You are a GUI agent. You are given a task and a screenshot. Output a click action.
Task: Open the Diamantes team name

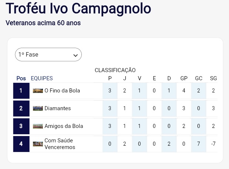point(58,108)
